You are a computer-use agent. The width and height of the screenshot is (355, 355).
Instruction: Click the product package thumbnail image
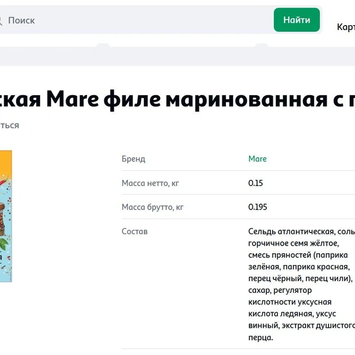pos(6,216)
